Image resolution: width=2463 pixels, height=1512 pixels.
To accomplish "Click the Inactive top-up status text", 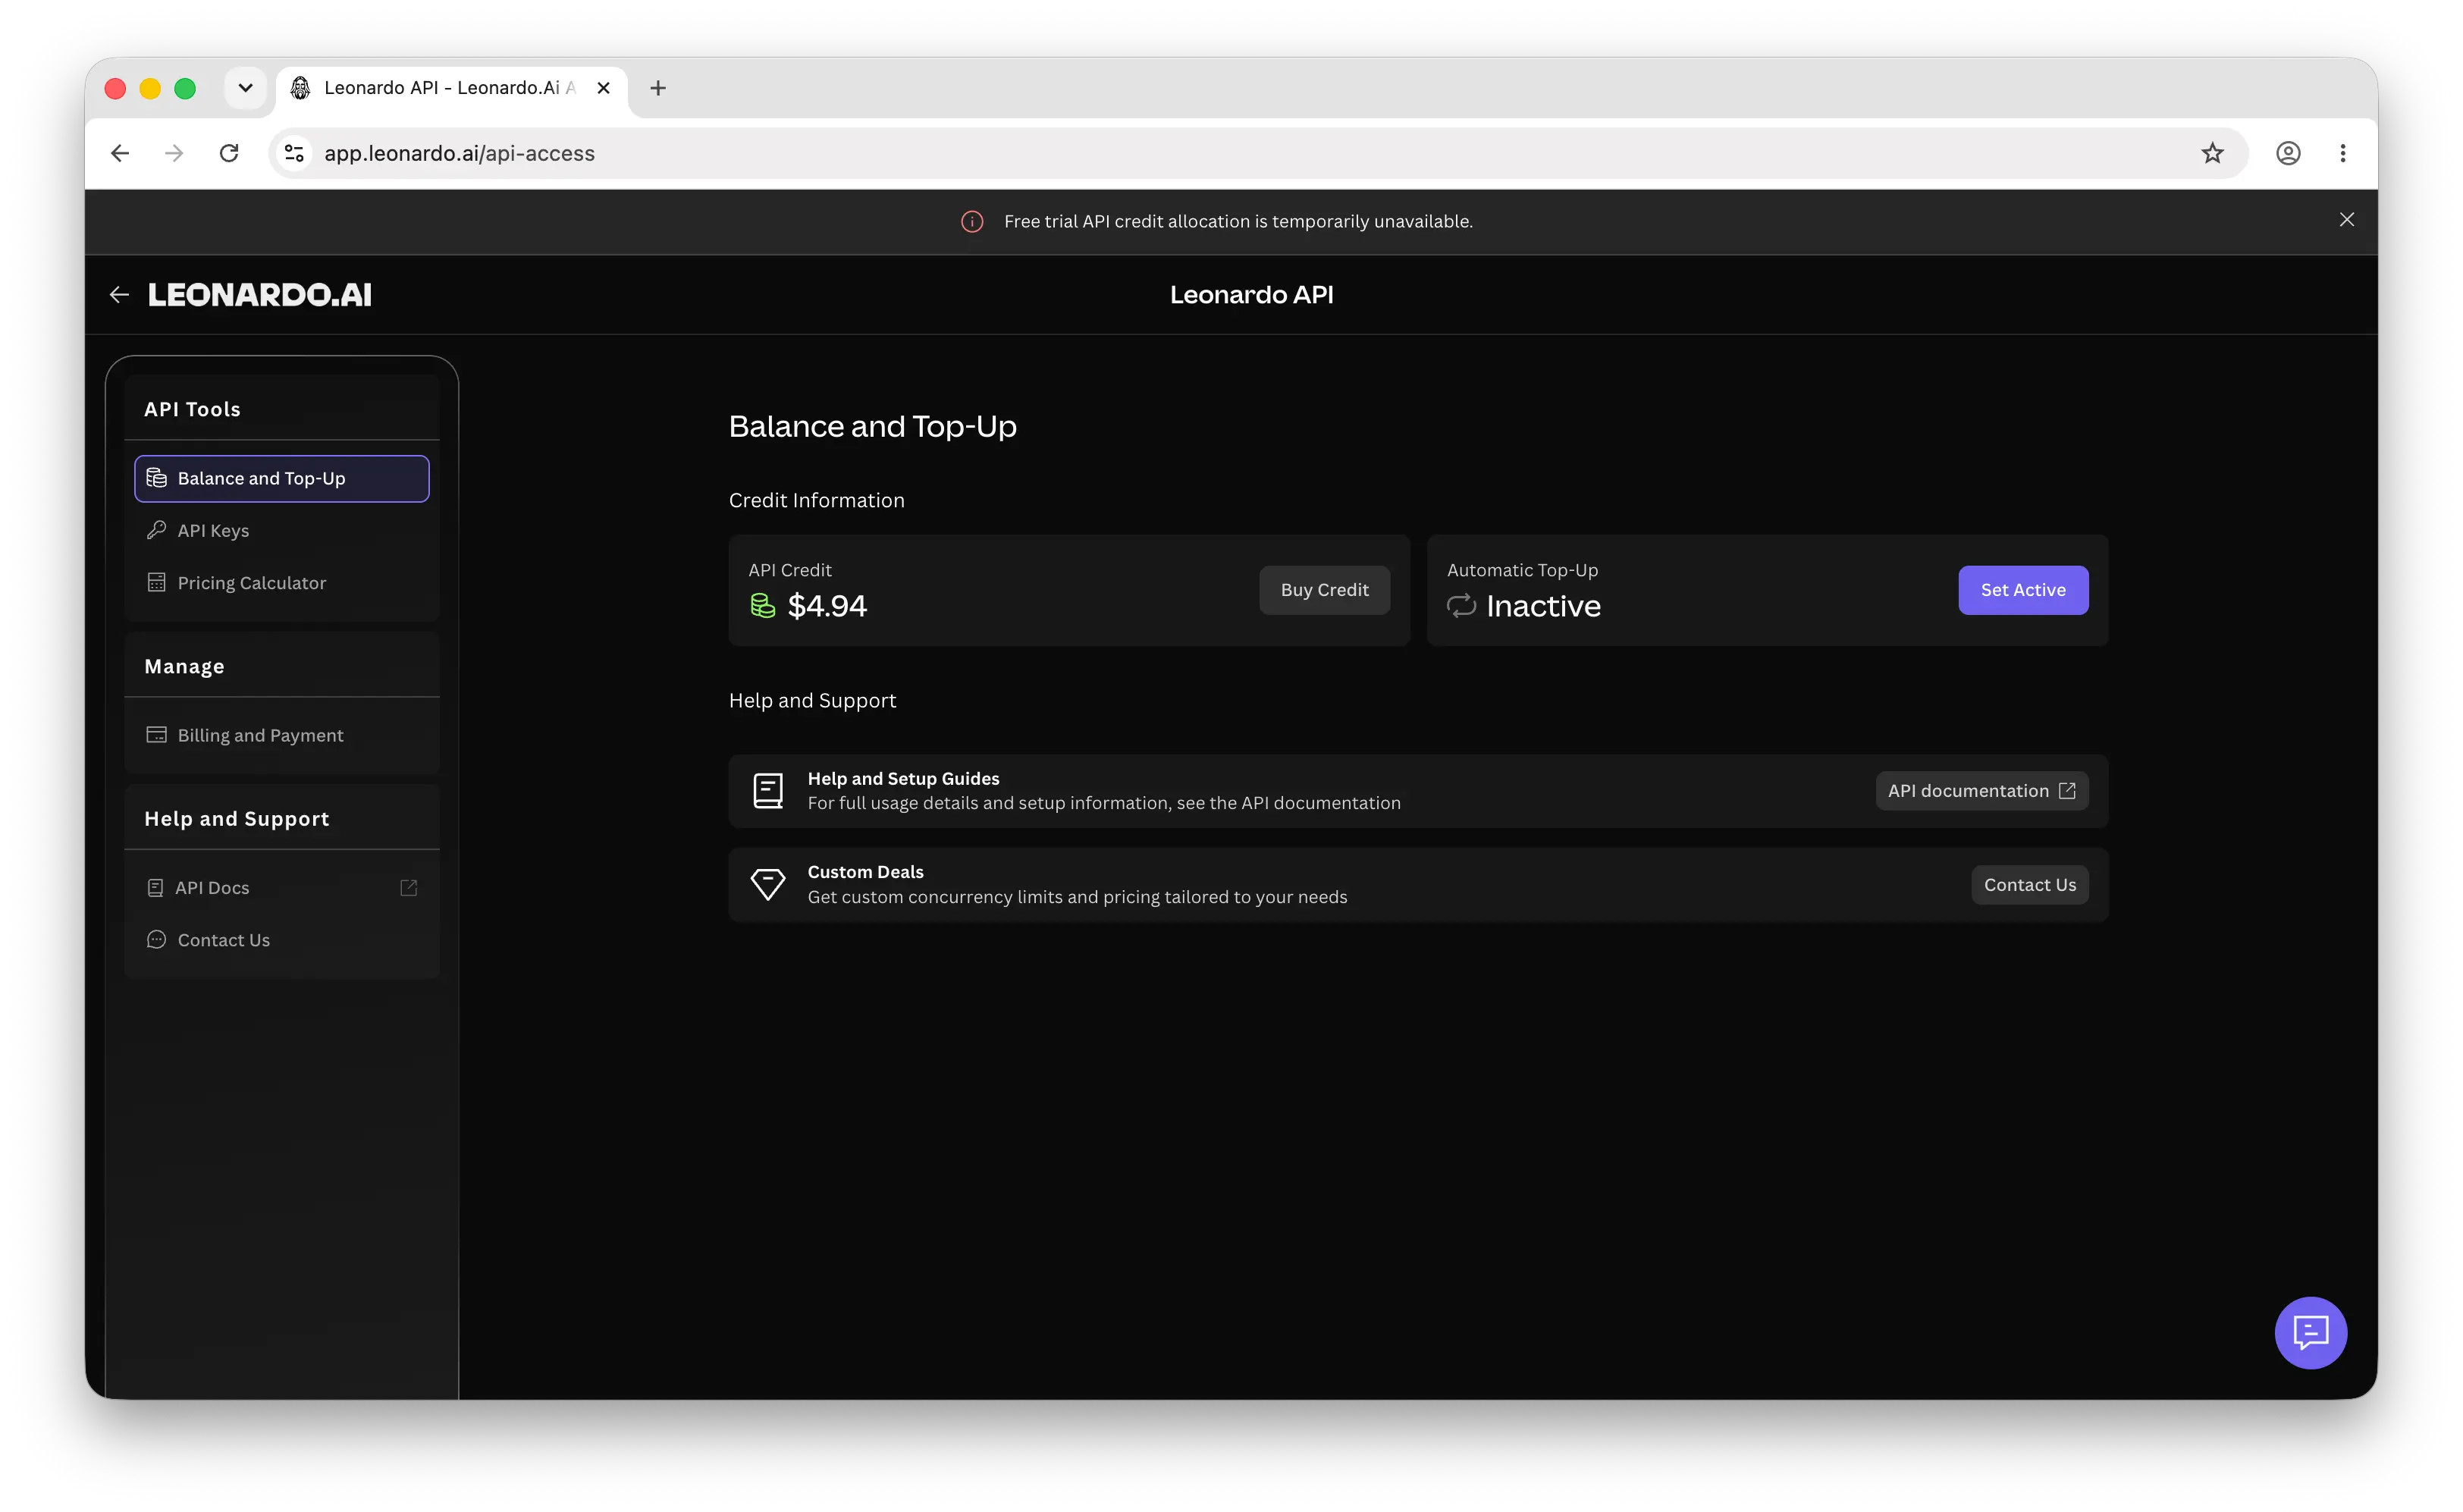I will 1543,606.
